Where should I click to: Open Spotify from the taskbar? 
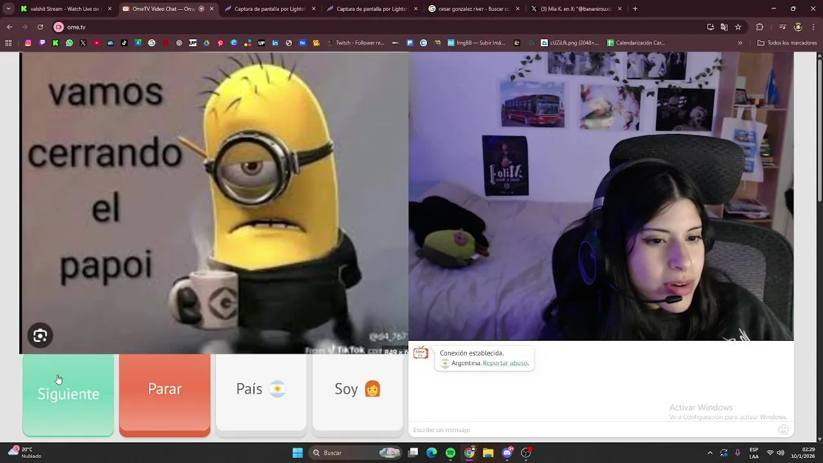click(450, 453)
